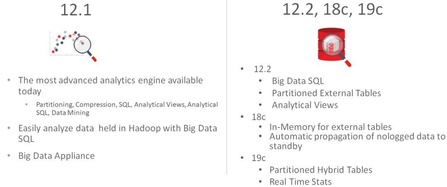The image size is (447, 187).
Task: Select "Analytical Views" bullet under 12.2
Action: (305, 105)
